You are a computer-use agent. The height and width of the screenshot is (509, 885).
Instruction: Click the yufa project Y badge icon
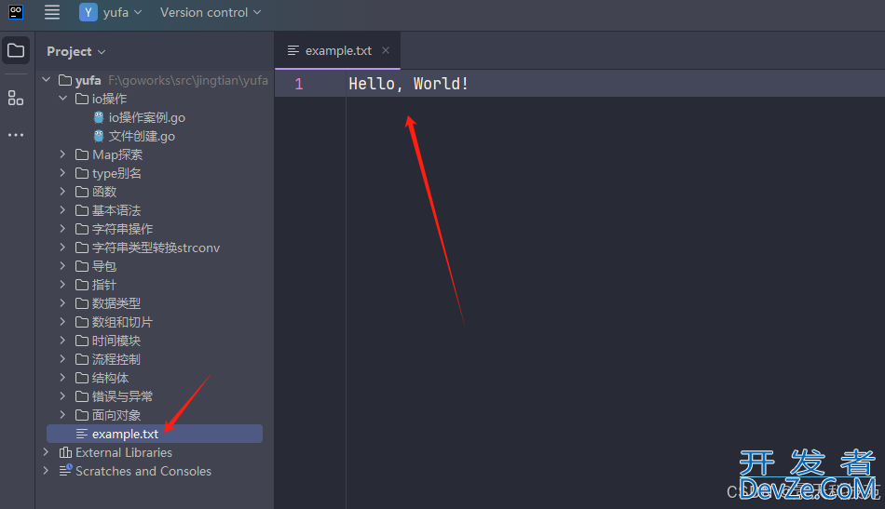(88, 12)
